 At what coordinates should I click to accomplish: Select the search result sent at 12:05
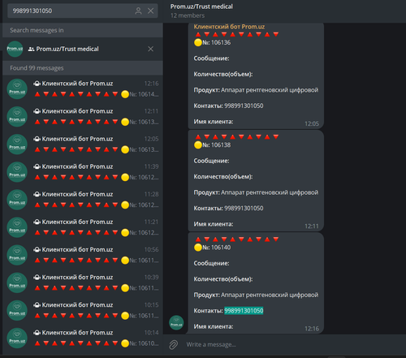83,144
